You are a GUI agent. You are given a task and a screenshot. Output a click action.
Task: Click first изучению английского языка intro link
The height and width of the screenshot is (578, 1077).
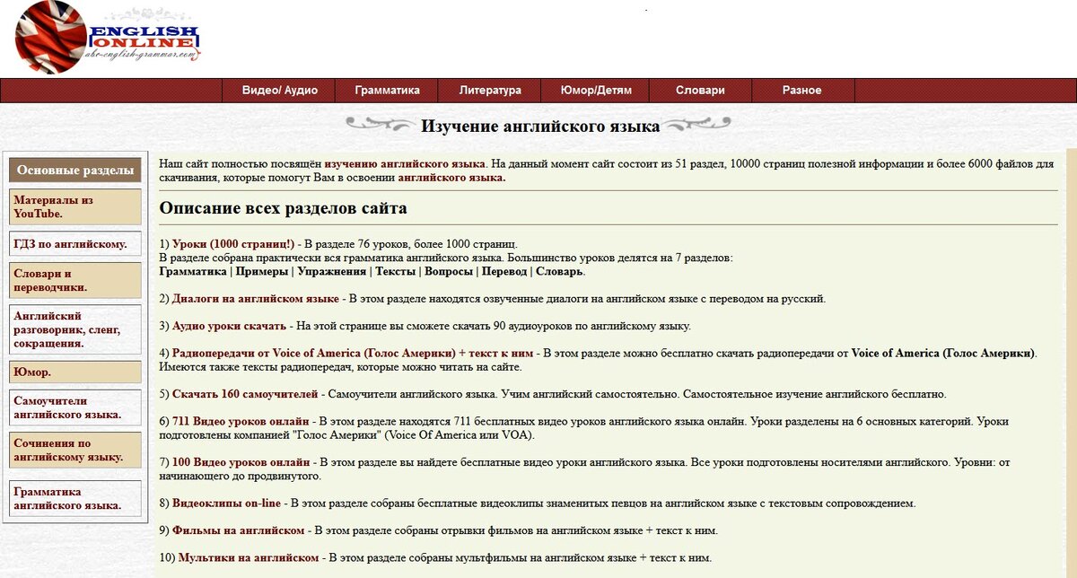pos(405,164)
